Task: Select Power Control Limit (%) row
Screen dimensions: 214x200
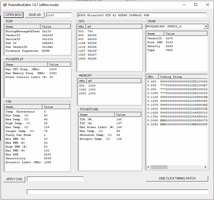Action: 29,77
